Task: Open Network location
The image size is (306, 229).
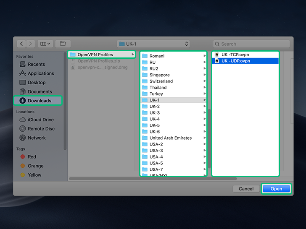Action: click(x=37, y=138)
